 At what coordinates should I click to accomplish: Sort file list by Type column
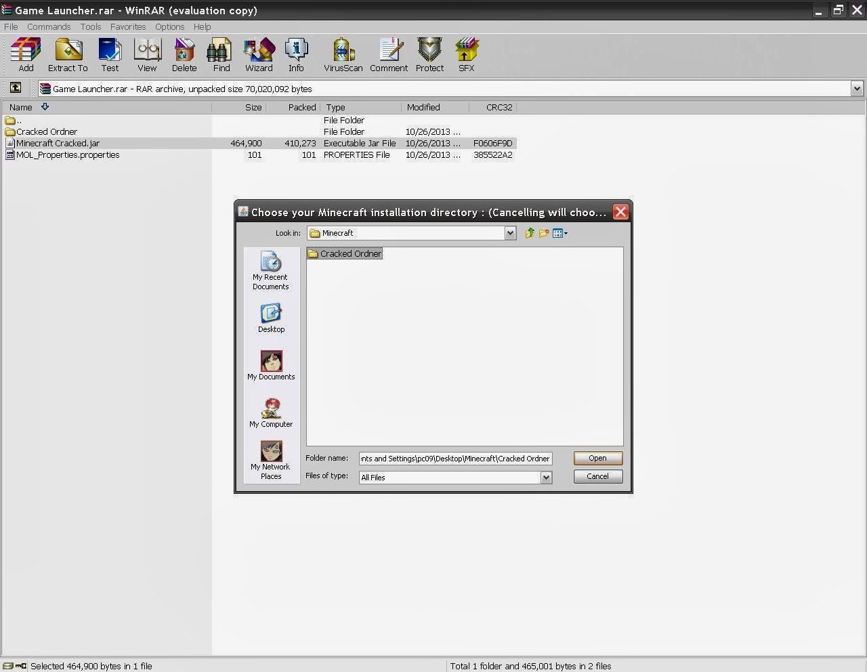click(361, 107)
